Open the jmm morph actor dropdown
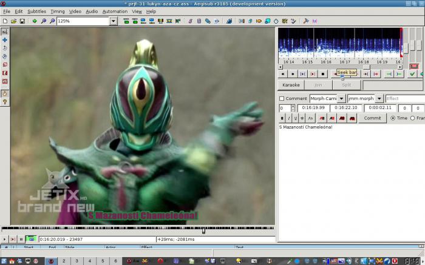 click(379, 98)
